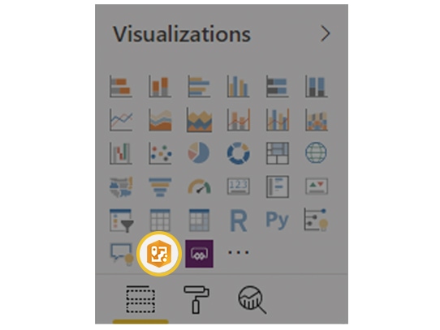Insert the gauge visual
Image resolution: width=440 pixels, height=330 pixels.
(x=199, y=186)
